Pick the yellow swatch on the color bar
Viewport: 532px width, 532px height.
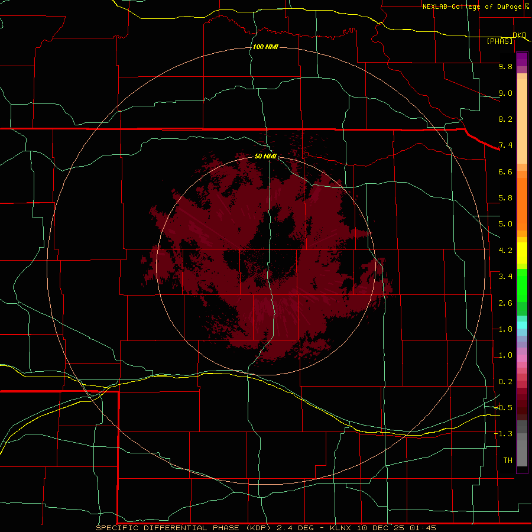click(x=522, y=253)
